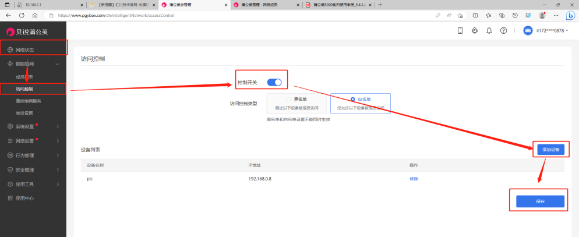Viewport: 579px width, 237px height.
Task: Click the favorites star icon in address bar
Action: point(460,16)
